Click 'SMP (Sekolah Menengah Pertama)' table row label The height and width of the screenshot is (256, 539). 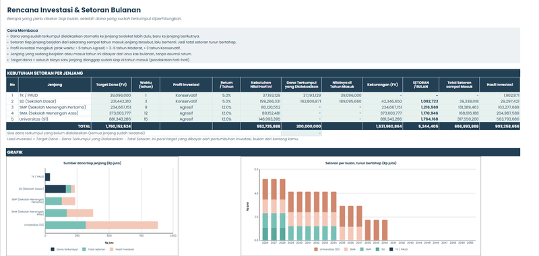53,107
